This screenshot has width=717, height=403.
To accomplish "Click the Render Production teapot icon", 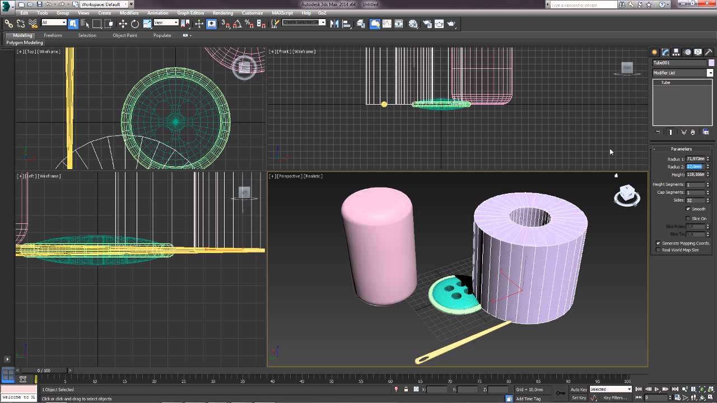I will pyautogui.click(x=451, y=24).
